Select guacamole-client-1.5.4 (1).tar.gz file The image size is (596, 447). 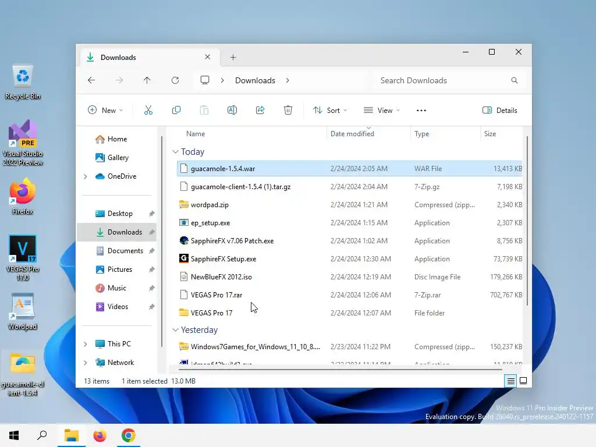tap(350, 187)
